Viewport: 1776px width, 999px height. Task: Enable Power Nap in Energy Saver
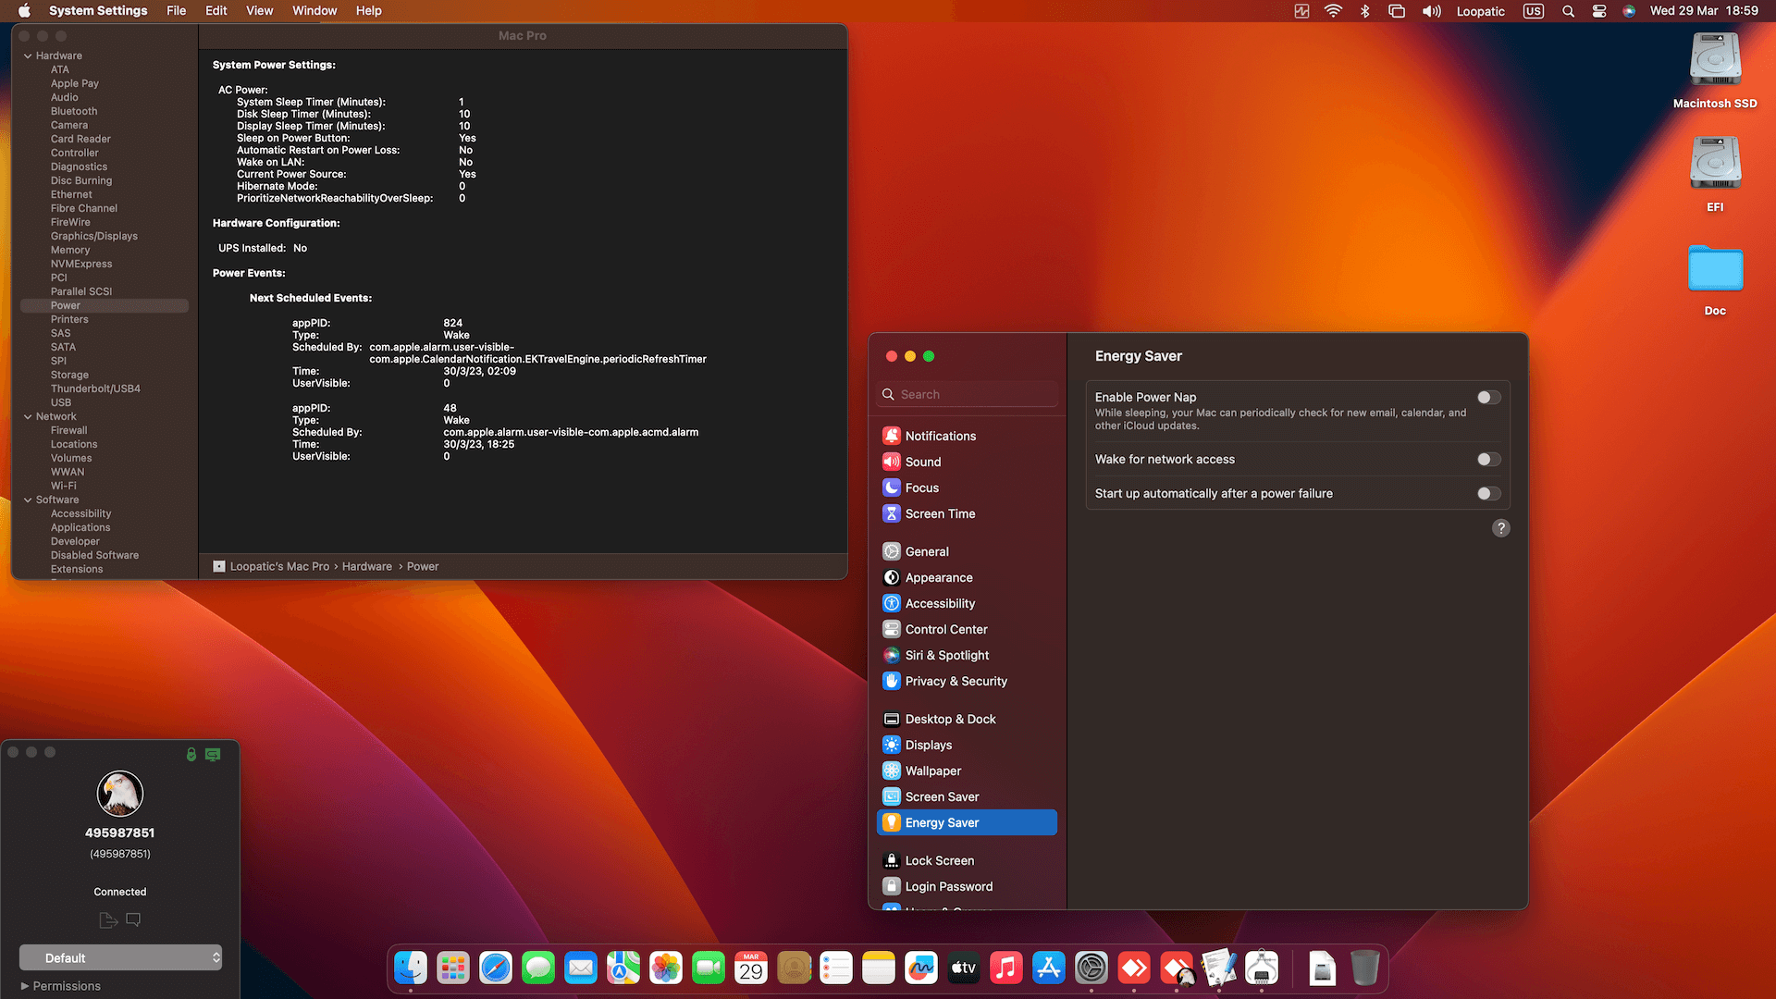click(1487, 397)
